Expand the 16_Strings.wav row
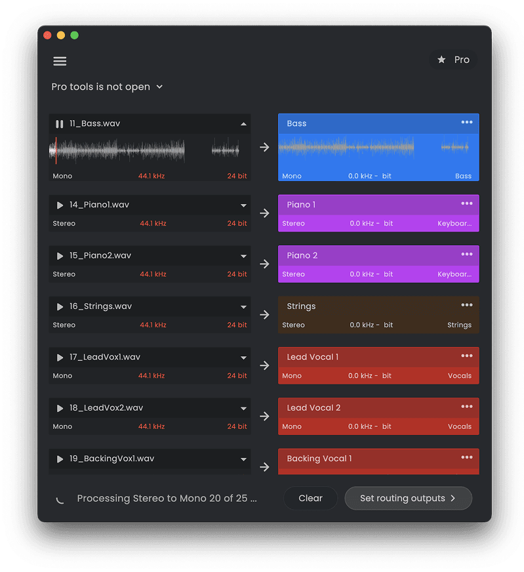 pos(243,307)
